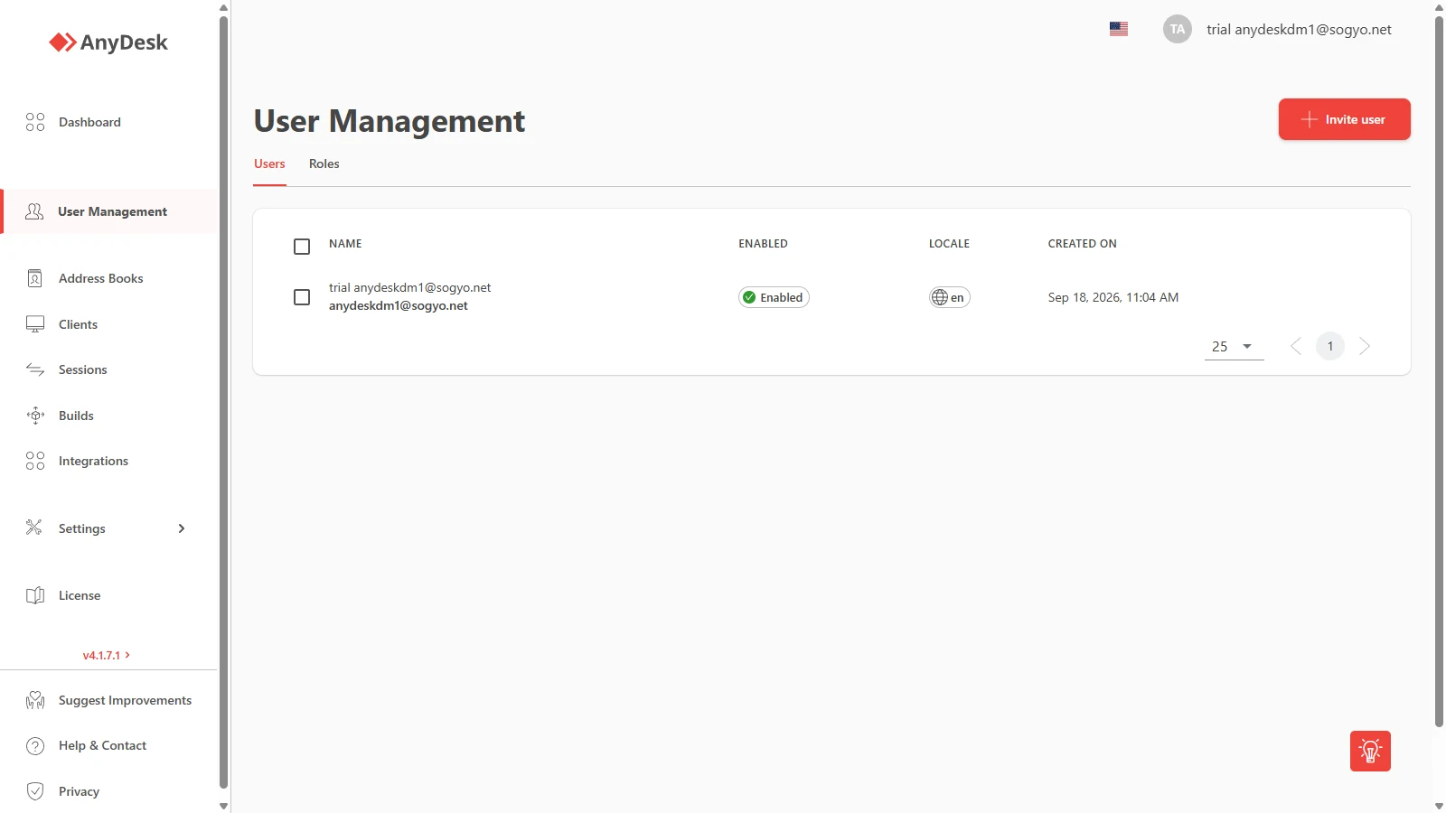The width and height of the screenshot is (1446, 813).
Task: Select page 1 in pagination
Action: 1330,346
